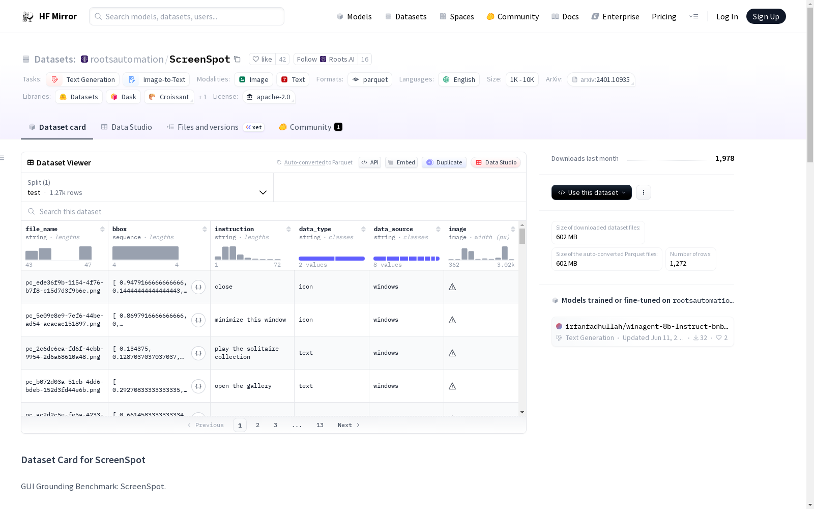814x509 pixels.
Task: Expand the bbox JSON for row pc_ede36f9b
Action: (198, 287)
